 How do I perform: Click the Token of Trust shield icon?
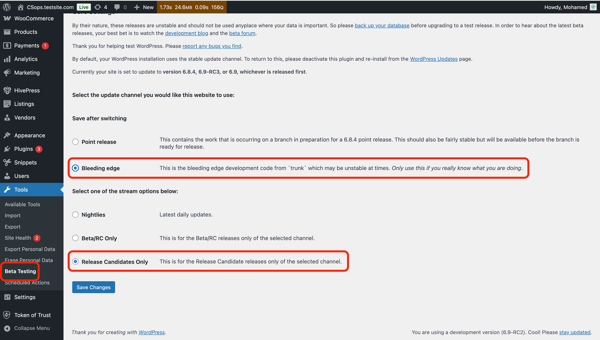point(7,315)
